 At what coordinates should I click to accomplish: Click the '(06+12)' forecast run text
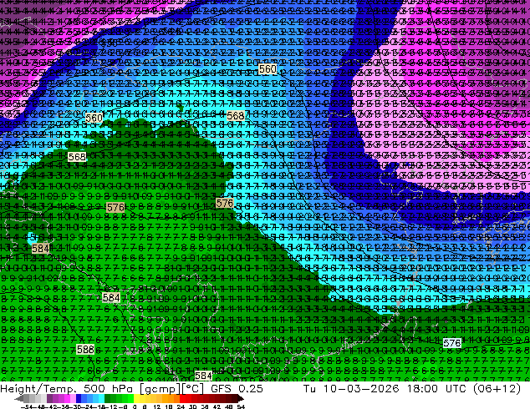[497, 389]
